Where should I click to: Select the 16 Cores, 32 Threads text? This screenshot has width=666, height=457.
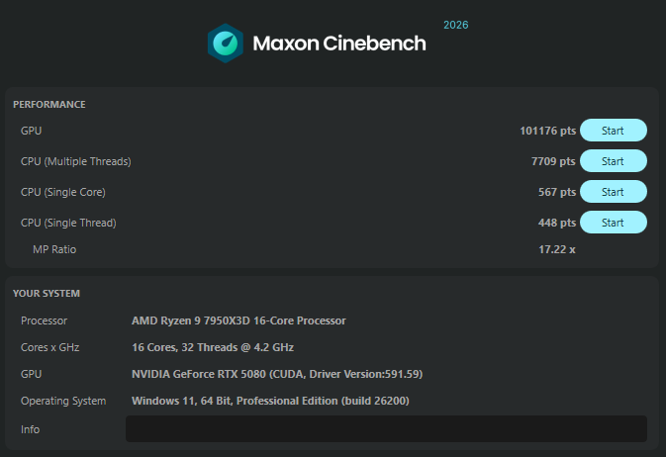pos(213,347)
